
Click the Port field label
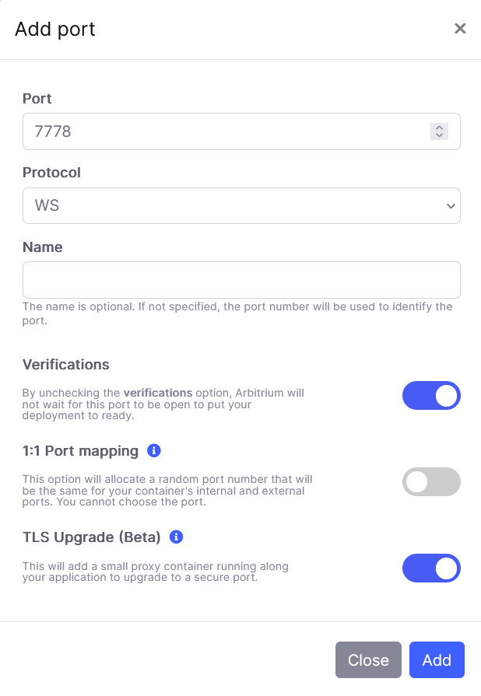point(37,99)
